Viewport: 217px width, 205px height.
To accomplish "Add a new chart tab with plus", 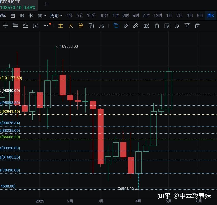I will point(46,4).
